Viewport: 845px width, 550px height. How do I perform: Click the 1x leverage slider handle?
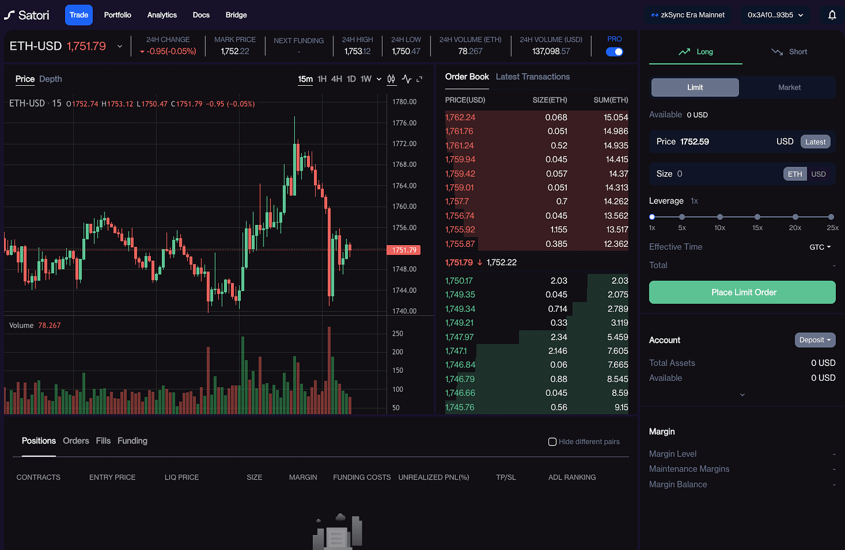652,217
